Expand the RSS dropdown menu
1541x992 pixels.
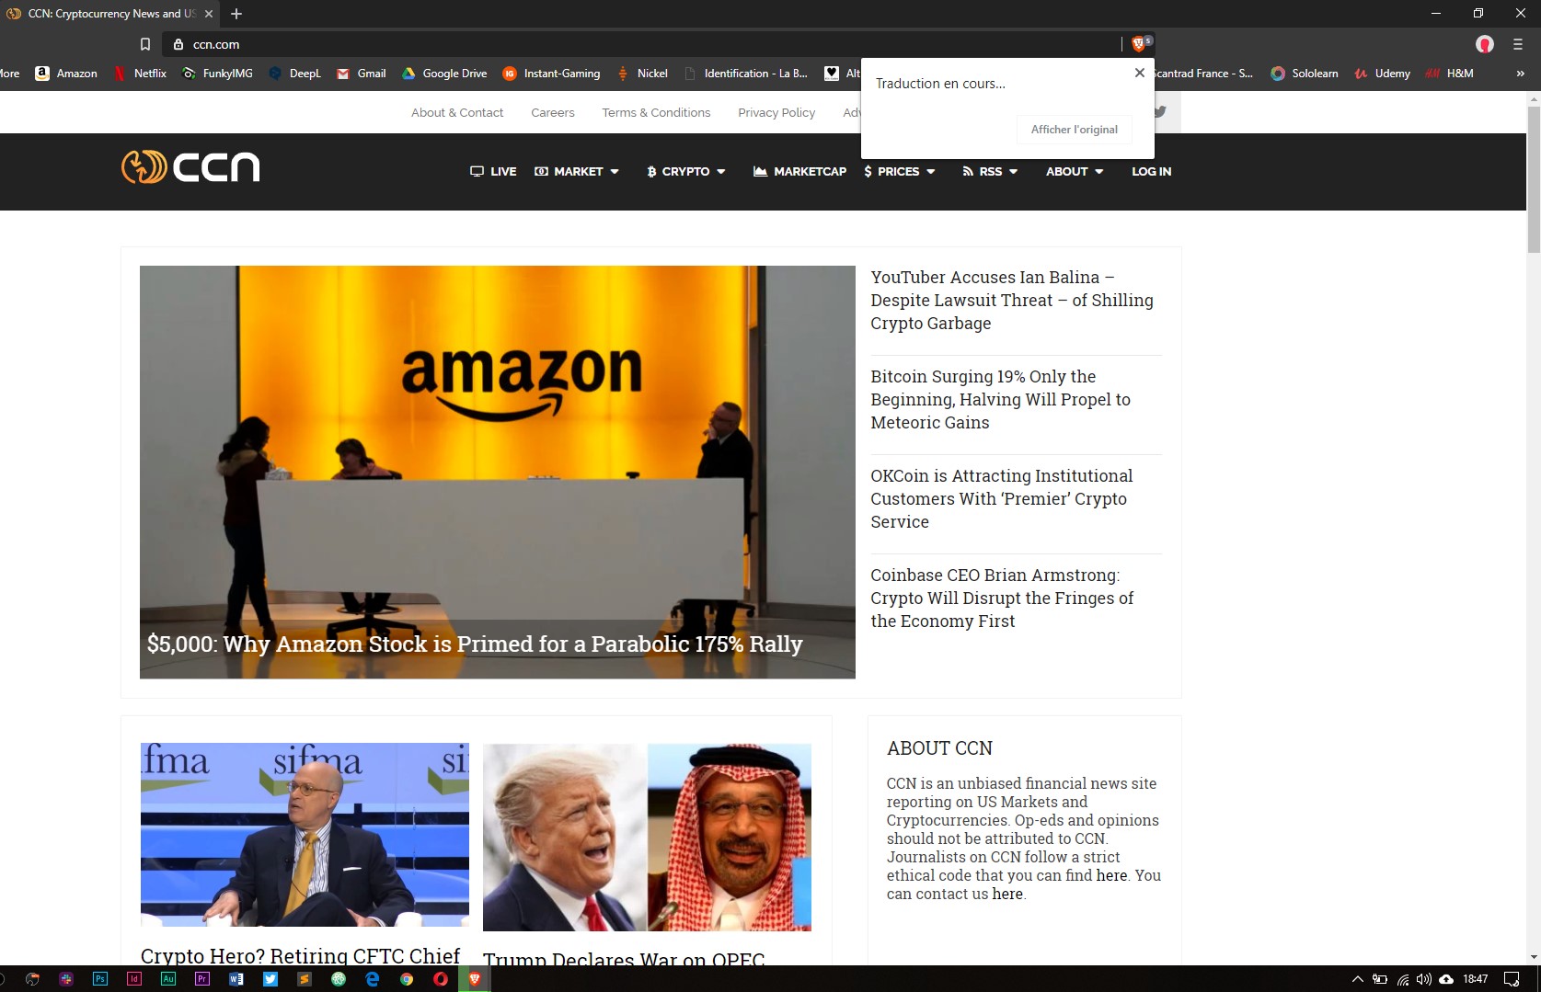[990, 172]
